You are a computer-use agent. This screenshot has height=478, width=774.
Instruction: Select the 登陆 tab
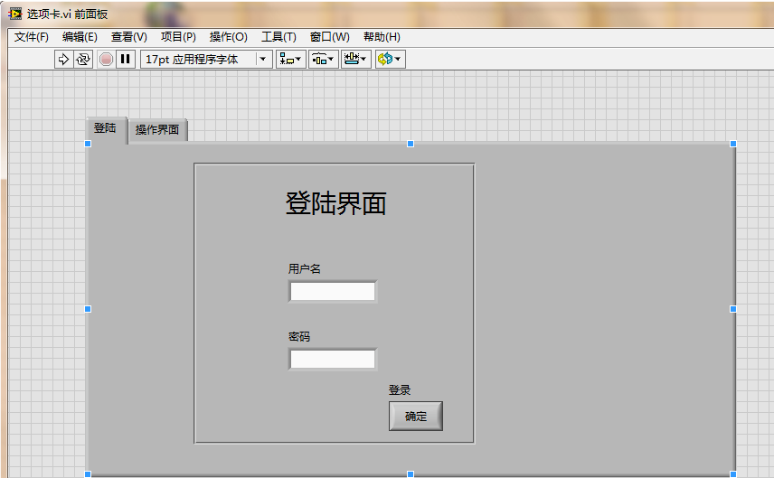point(107,129)
